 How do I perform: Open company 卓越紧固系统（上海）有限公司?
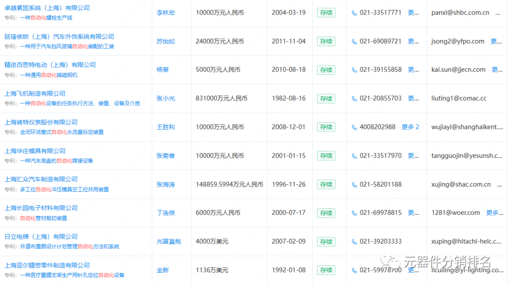tap(47, 8)
